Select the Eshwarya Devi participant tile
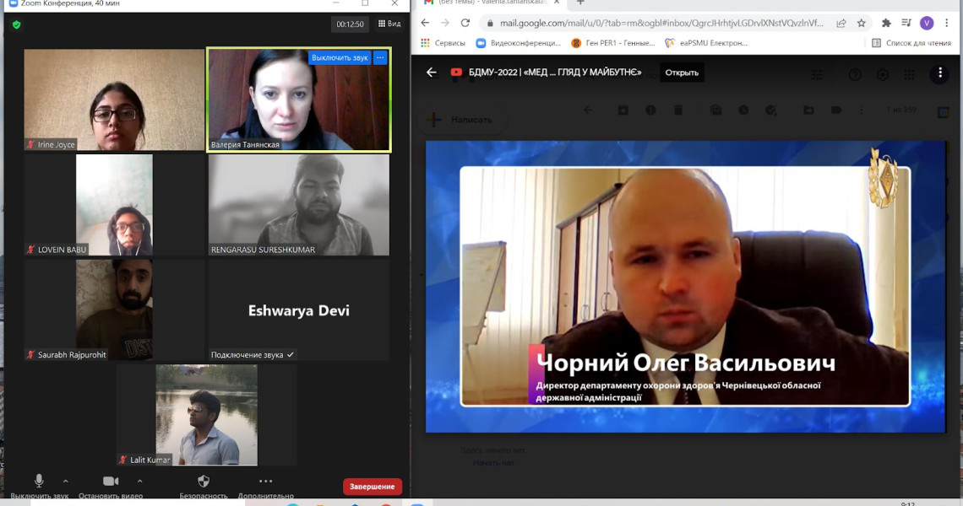This screenshot has width=963, height=506. coord(298,310)
